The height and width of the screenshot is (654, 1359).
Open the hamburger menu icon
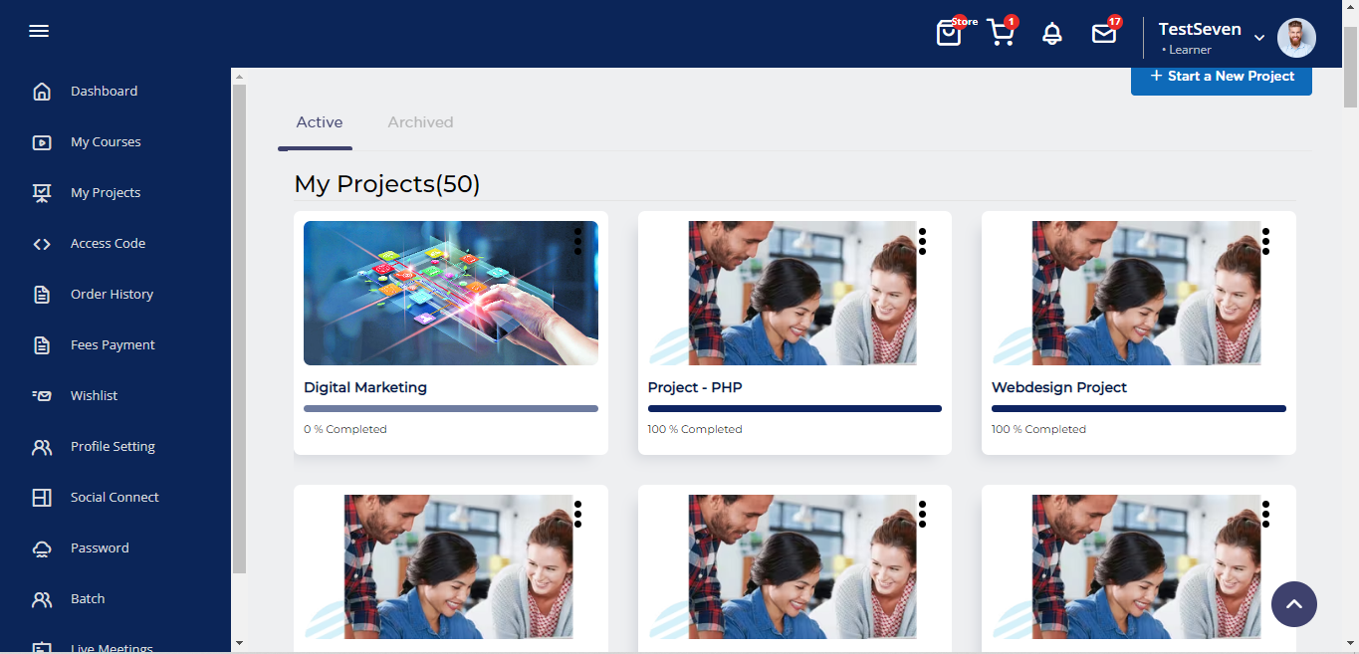(39, 31)
